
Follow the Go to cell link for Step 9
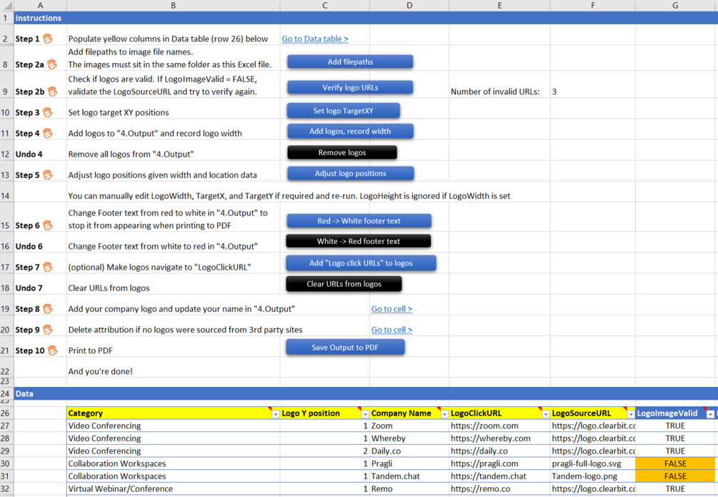pyautogui.click(x=392, y=330)
